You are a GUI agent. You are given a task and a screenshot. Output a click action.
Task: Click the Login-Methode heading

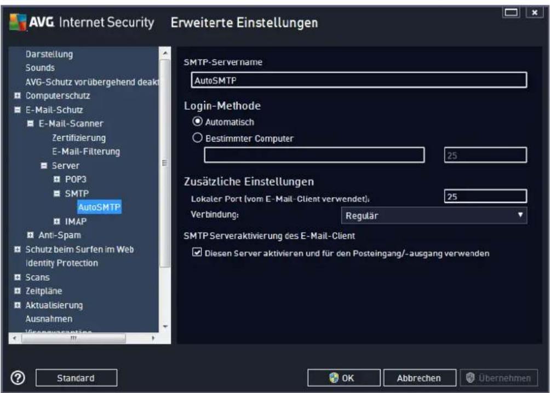coord(222,106)
